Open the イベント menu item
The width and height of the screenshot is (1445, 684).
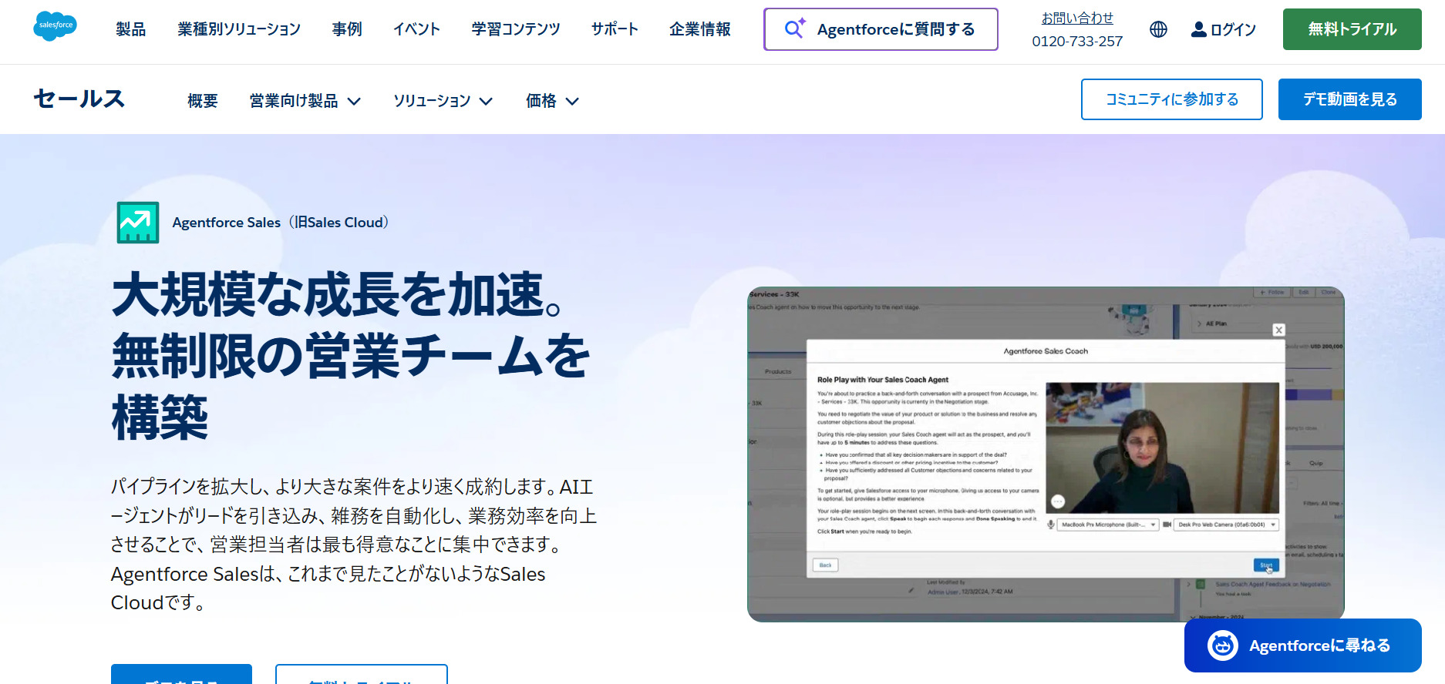[416, 29]
